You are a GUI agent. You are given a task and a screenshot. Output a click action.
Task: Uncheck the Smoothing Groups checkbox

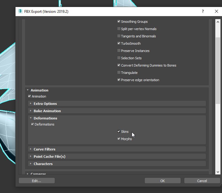pos(119,22)
